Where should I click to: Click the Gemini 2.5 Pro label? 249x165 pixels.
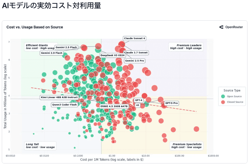coord(134,61)
